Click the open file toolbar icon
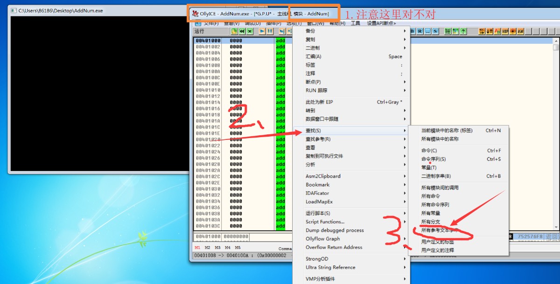Screen dimensions: 560x284 click(x=235, y=31)
